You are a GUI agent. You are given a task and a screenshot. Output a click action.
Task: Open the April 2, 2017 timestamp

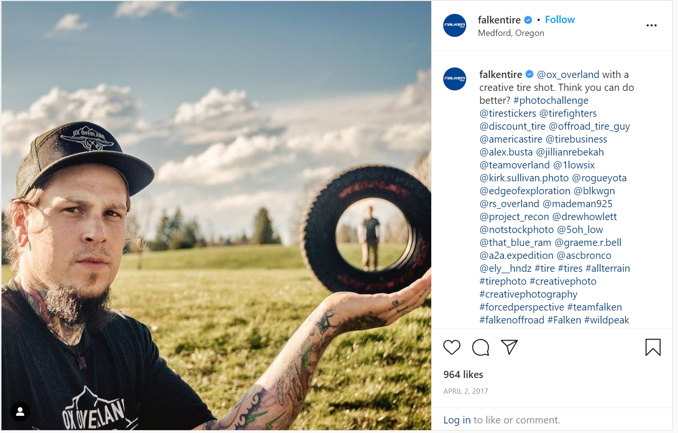tap(465, 391)
